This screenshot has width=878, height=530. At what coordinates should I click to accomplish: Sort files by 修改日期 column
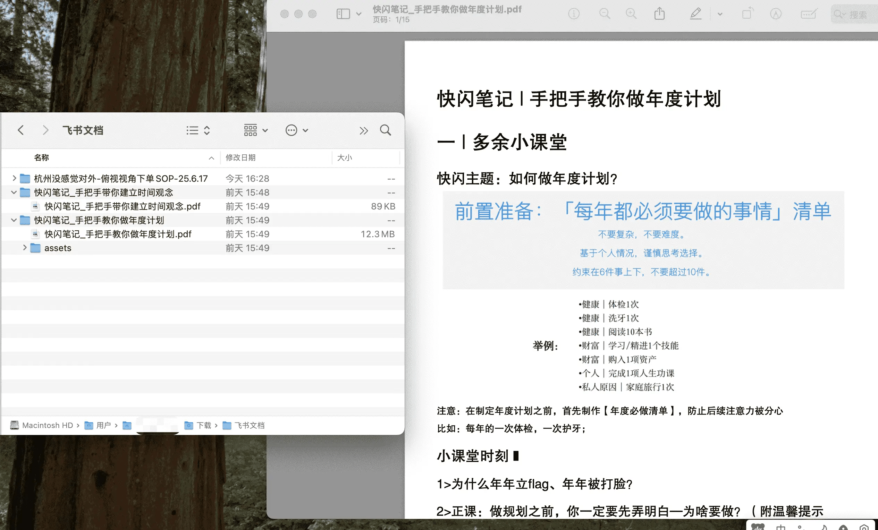point(240,157)
